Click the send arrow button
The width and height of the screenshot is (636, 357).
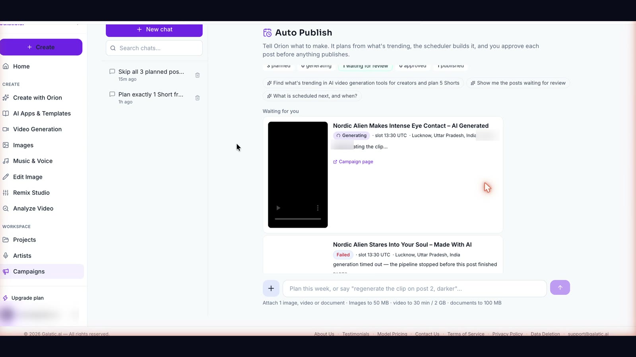tap(560, 288)
